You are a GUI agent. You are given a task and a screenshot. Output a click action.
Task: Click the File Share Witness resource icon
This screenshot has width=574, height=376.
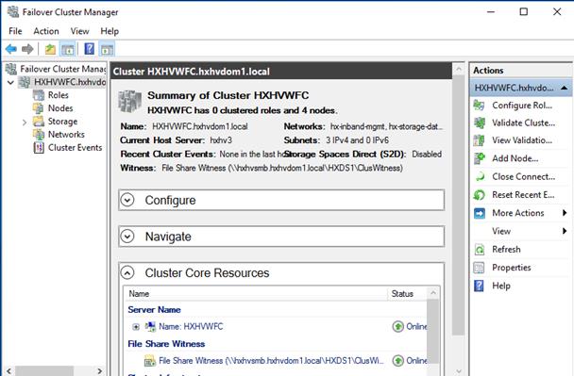point(150,361)
